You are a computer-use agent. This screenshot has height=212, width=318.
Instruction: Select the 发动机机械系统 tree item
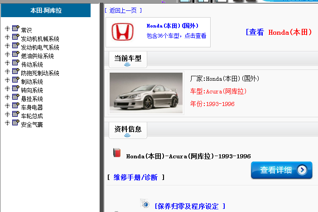pyautogui.click(x=40, y=39)
